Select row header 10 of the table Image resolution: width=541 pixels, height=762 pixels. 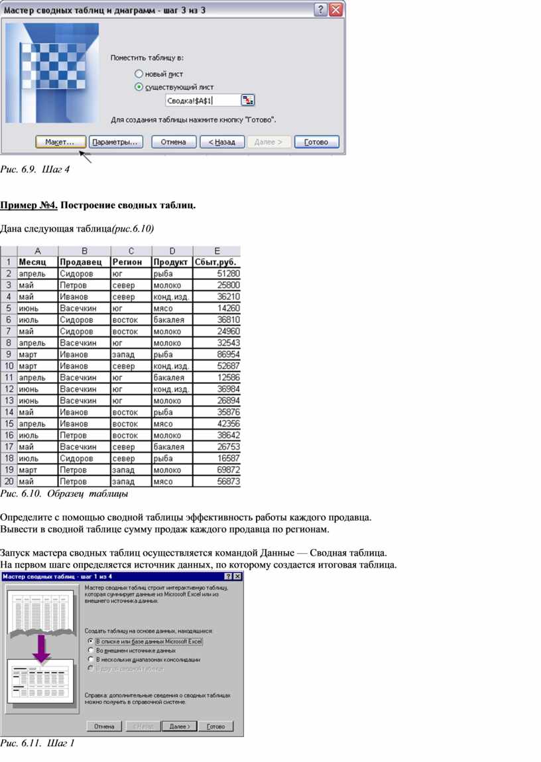9,366
